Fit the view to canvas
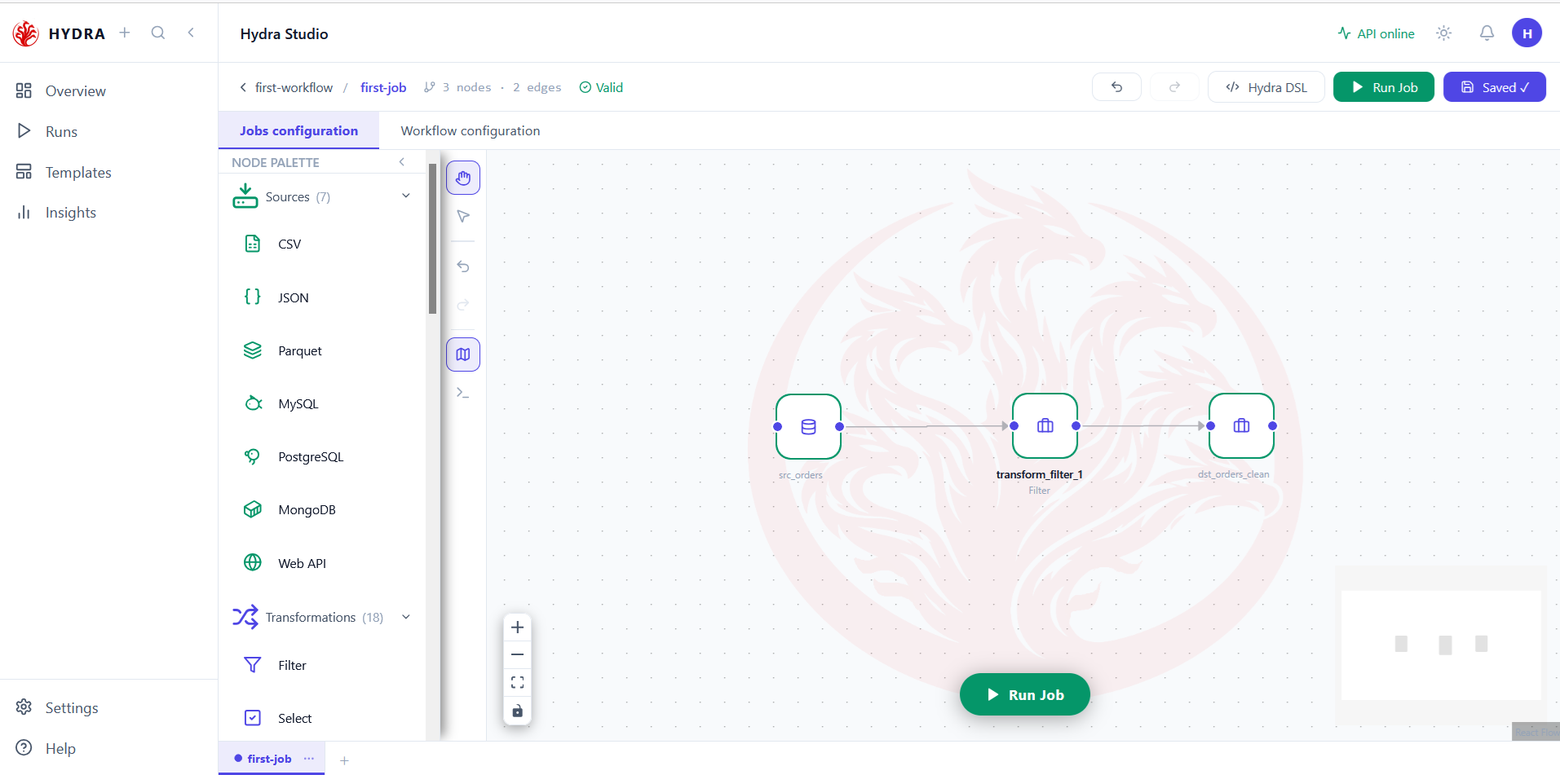Screen dimensions: 1560x775 pos(517,682)
